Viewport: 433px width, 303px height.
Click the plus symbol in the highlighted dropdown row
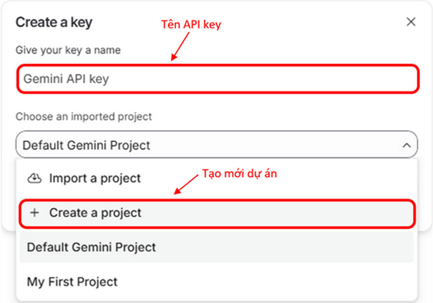34,213
